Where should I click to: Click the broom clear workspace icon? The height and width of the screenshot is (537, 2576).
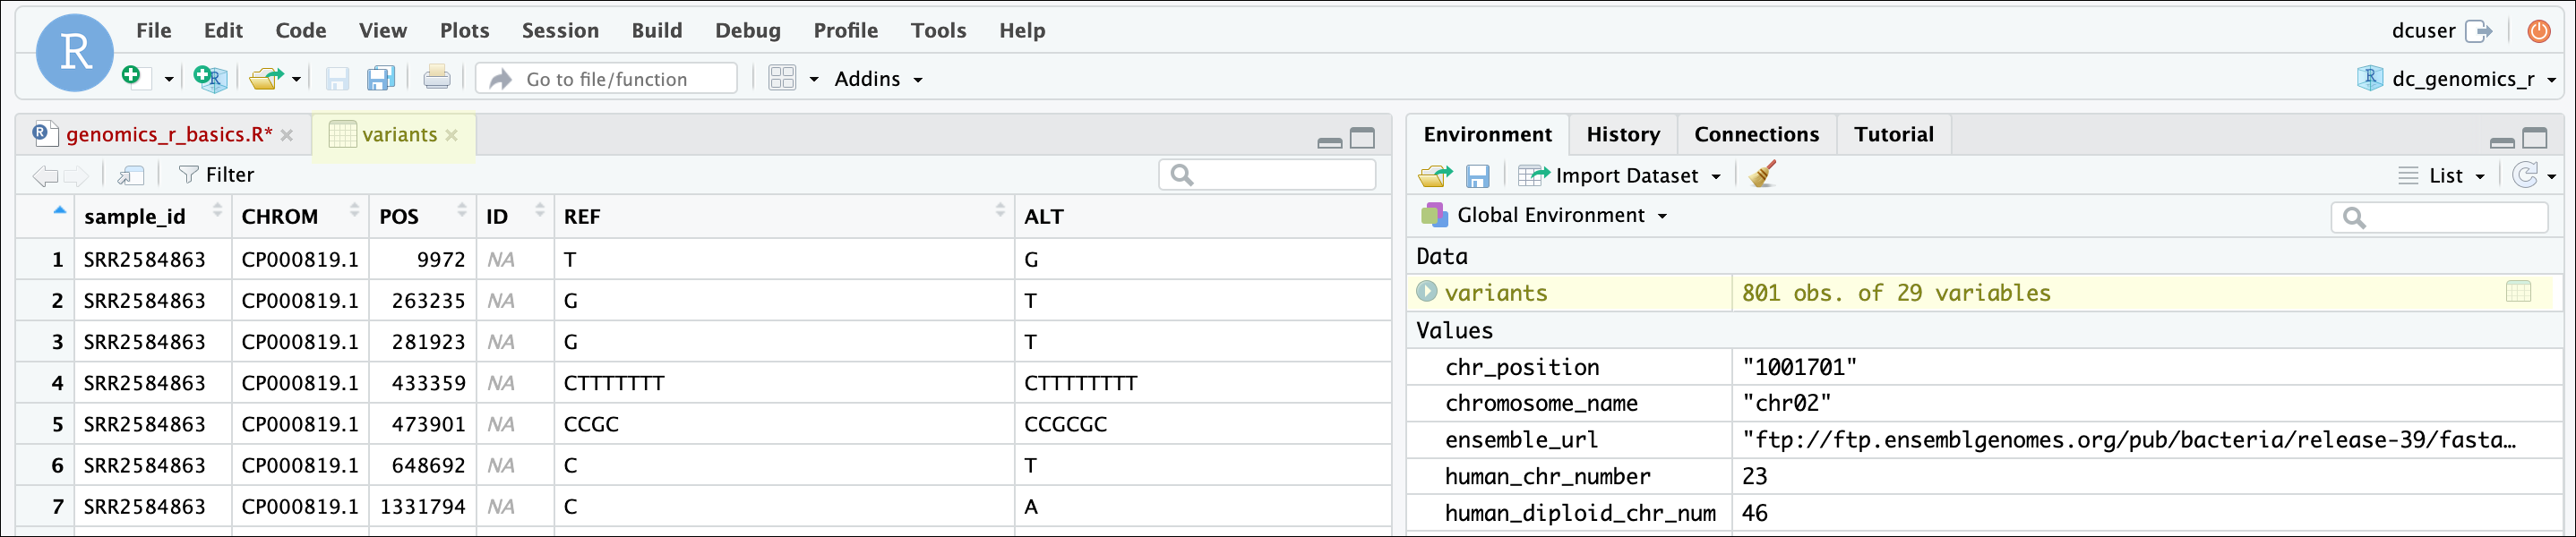click(x=1763, y=175)
